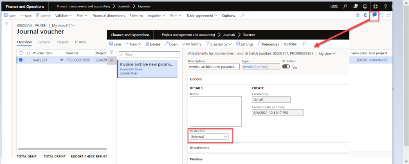Open the settings gear in the black header
Viewport: 409px width, 164px height.
375,7
